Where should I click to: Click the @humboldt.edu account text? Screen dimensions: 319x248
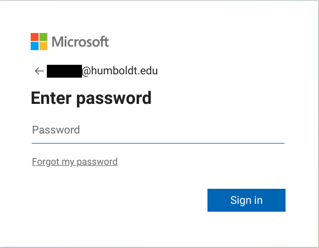coord(120,71)
